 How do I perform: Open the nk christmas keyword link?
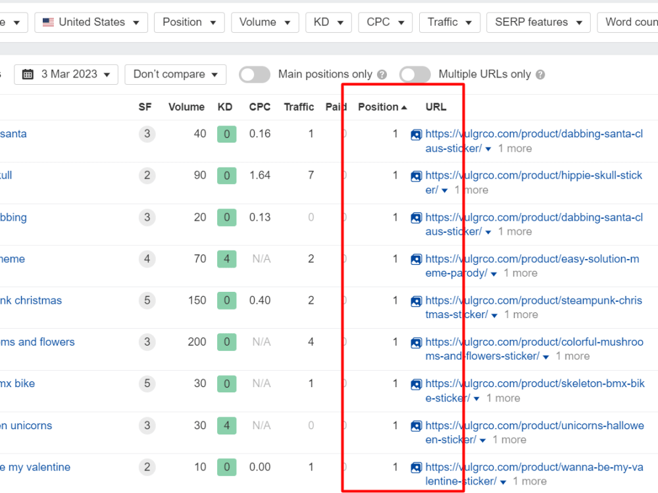coord(31,300)
